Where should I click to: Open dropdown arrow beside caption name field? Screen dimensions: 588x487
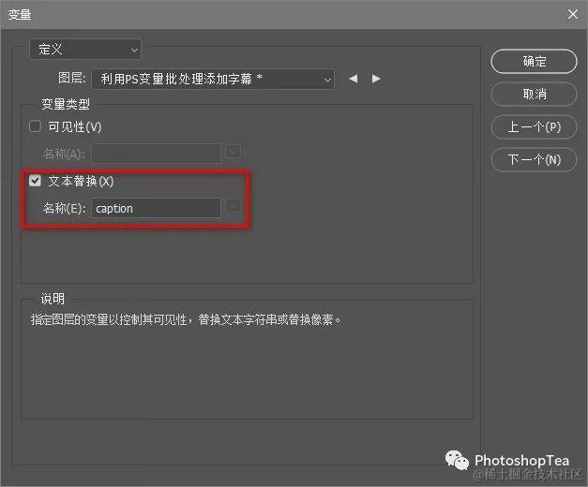coord(234,206)
